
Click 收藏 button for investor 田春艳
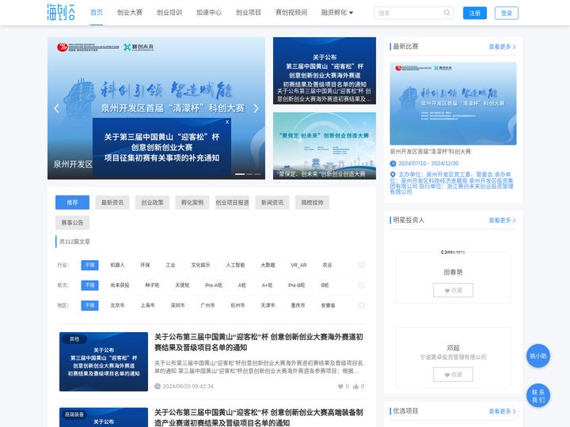[x=453, y=290]
